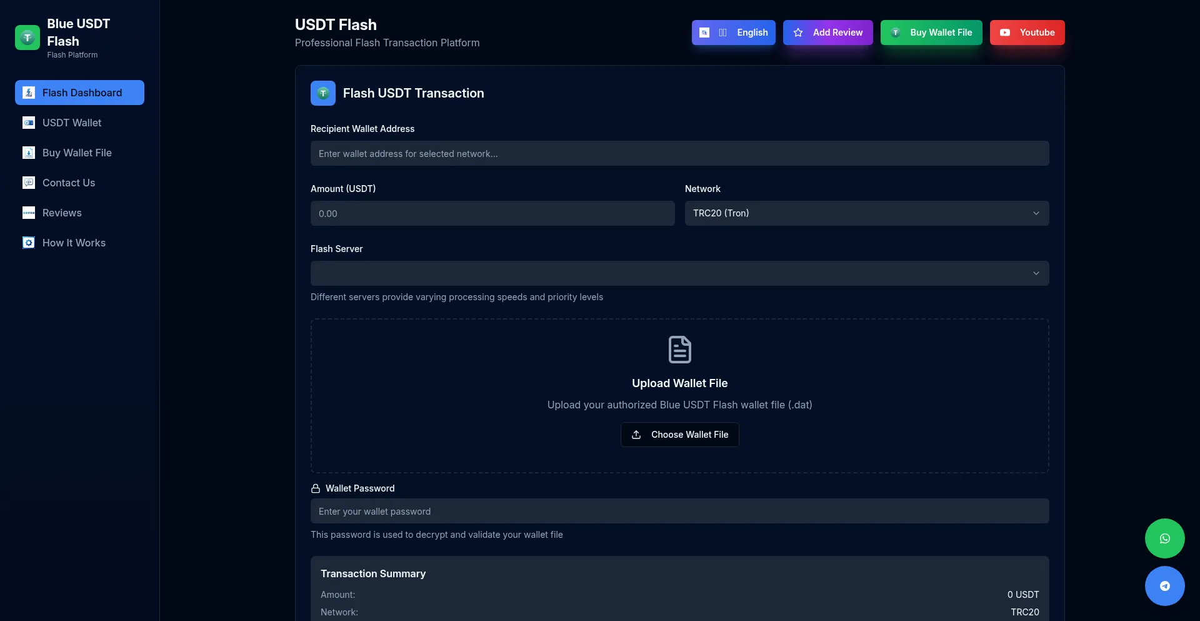Click the Reviews sidebar icon

coord(29,213)
